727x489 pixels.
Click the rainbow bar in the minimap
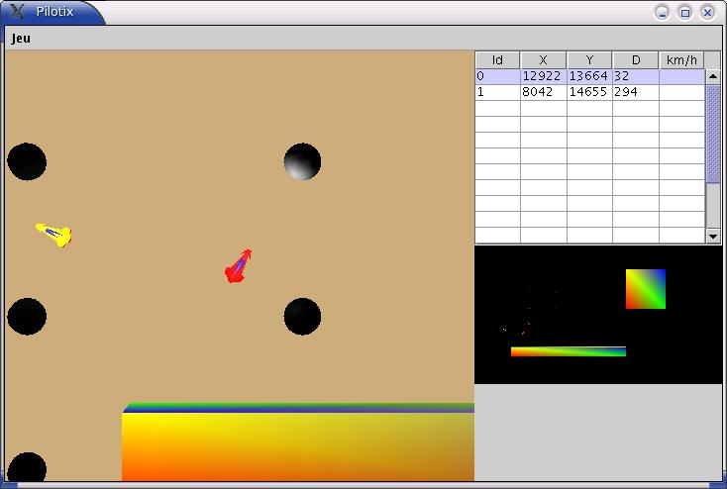(568, 351)
